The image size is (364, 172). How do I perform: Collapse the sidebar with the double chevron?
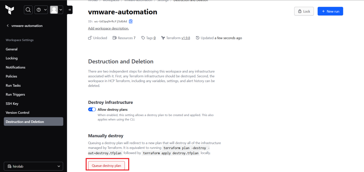(70, 10)
